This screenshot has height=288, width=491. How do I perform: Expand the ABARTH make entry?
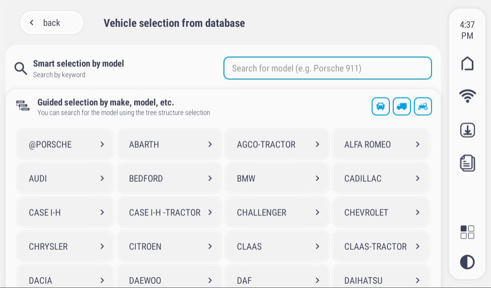click(170, 144)
